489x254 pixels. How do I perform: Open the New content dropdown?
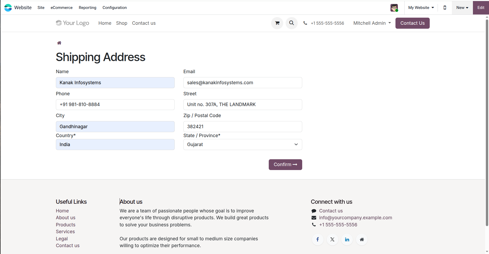pos(462,8)
